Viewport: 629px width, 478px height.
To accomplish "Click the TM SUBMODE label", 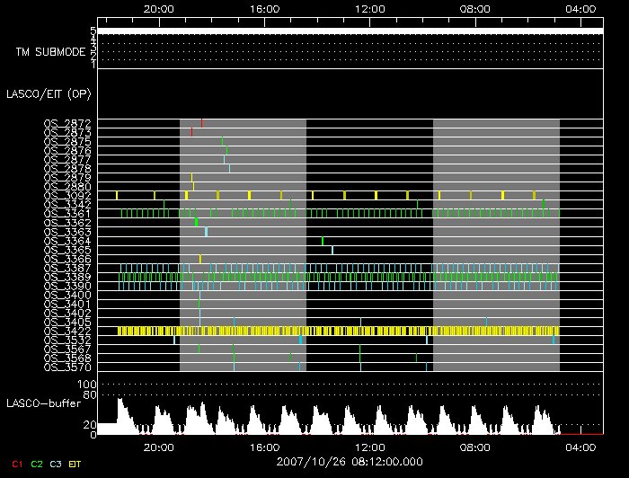I will (x=50, y=52).
